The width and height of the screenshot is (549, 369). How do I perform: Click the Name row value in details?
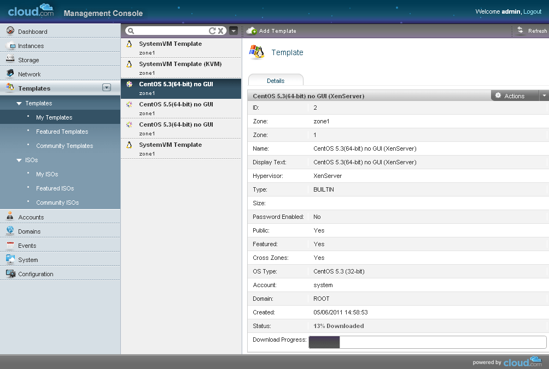point(365,148)
